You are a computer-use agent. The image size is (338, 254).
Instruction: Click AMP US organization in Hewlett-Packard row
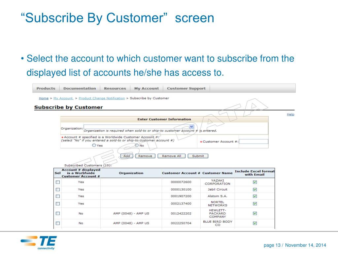(x=131, y=213)
